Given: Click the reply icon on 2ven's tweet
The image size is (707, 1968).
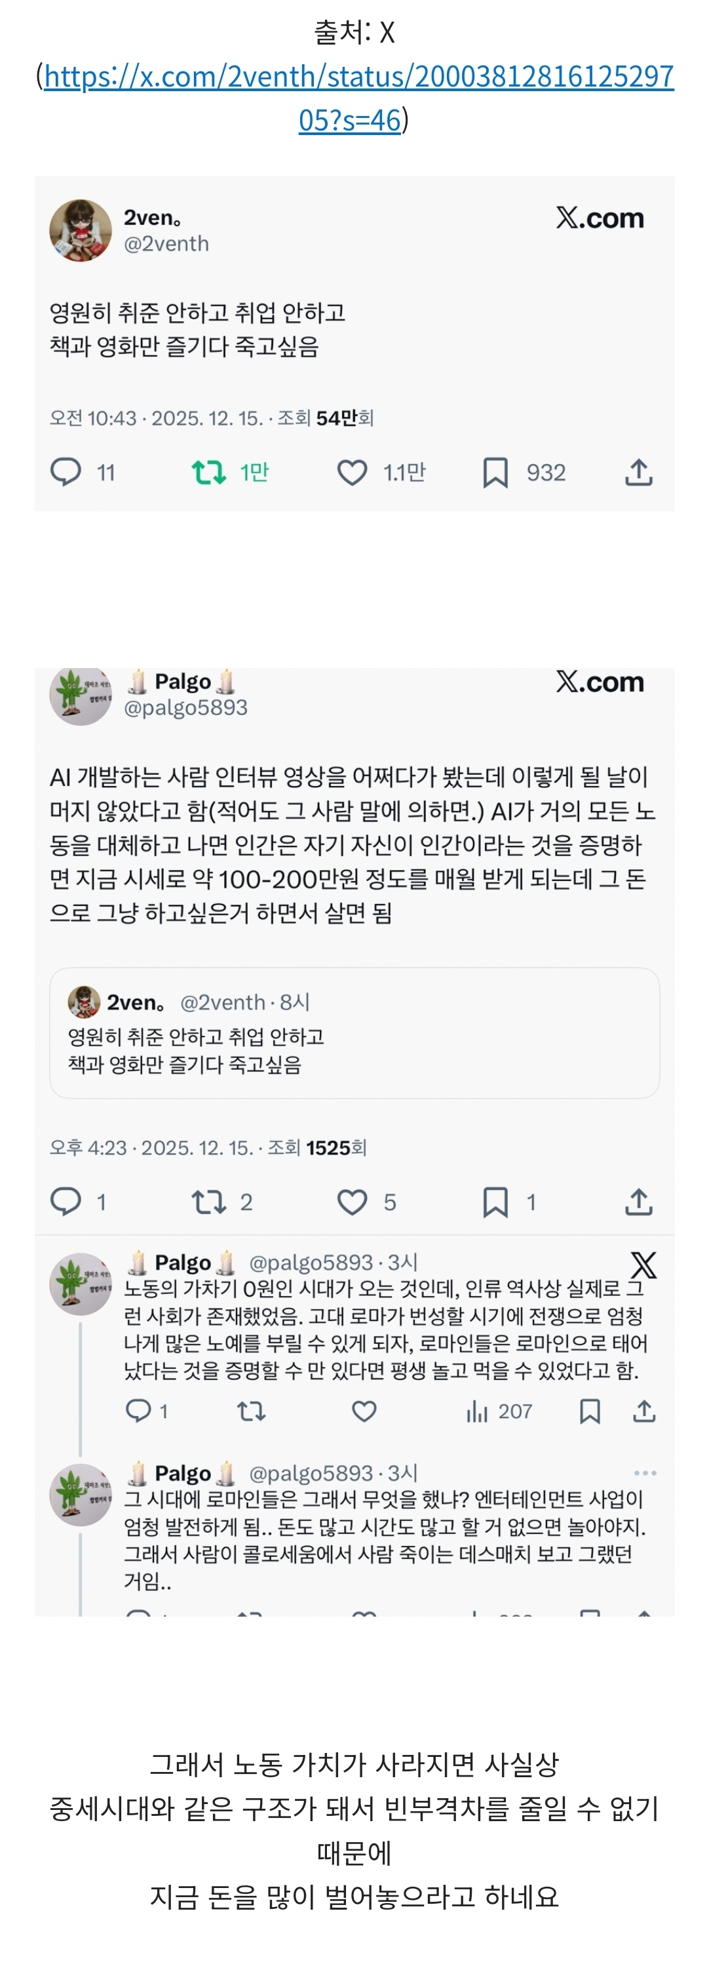Looking at the screenshot, I should 66,472.
